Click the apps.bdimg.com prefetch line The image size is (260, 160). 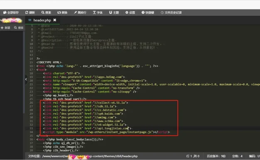[84, 77]
